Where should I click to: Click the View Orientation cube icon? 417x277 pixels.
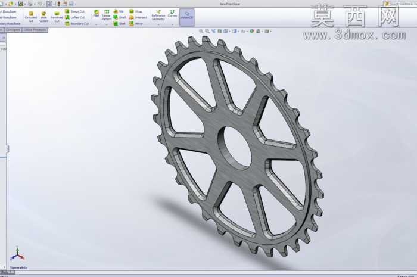(x=226, y=31)
